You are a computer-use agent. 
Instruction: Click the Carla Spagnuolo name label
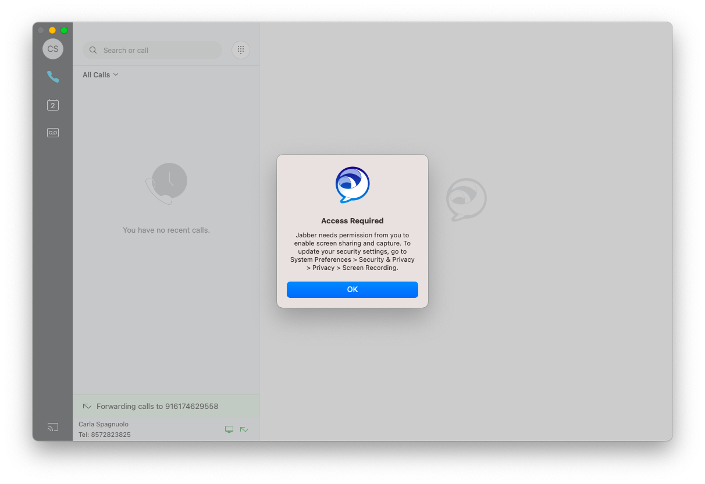[104, 424]
